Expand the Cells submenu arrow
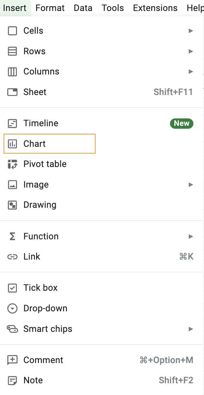Image resolution: width=204 pixels, height=395 pixels. (191, 31)
